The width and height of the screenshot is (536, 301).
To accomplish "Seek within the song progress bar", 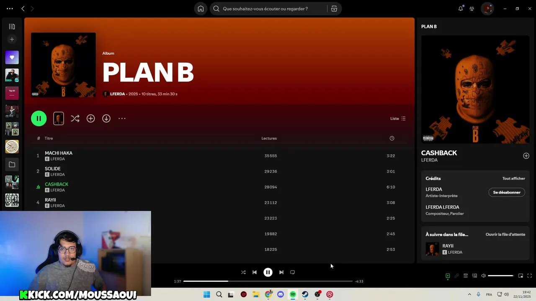I will [x=268, y=281].
